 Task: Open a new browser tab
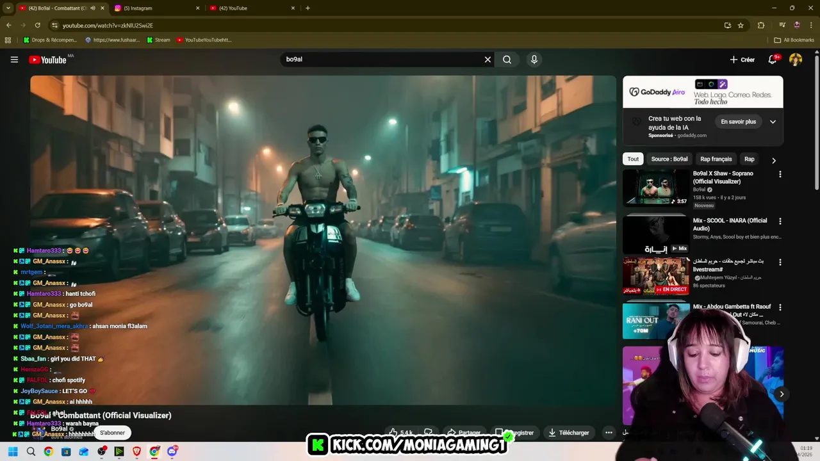point(307,8)
